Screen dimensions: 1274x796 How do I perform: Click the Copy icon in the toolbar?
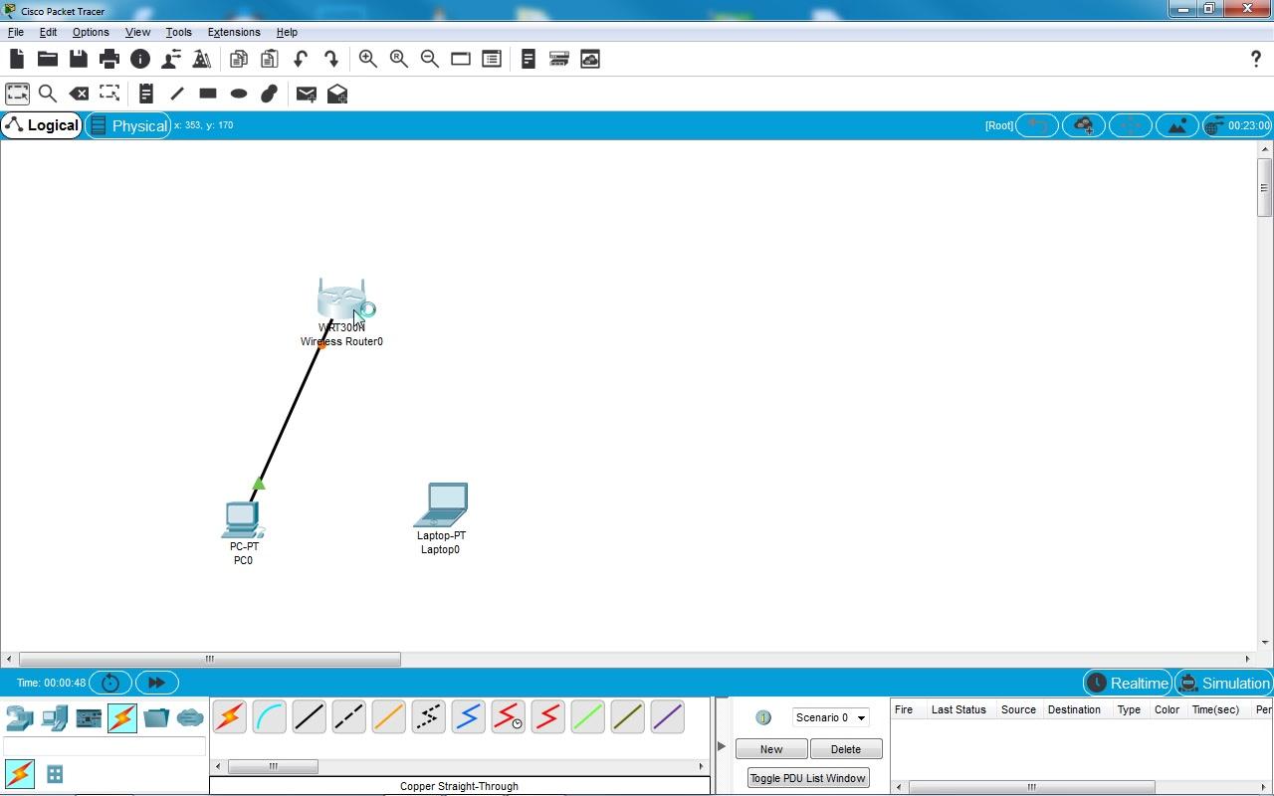tap(238, 60)
